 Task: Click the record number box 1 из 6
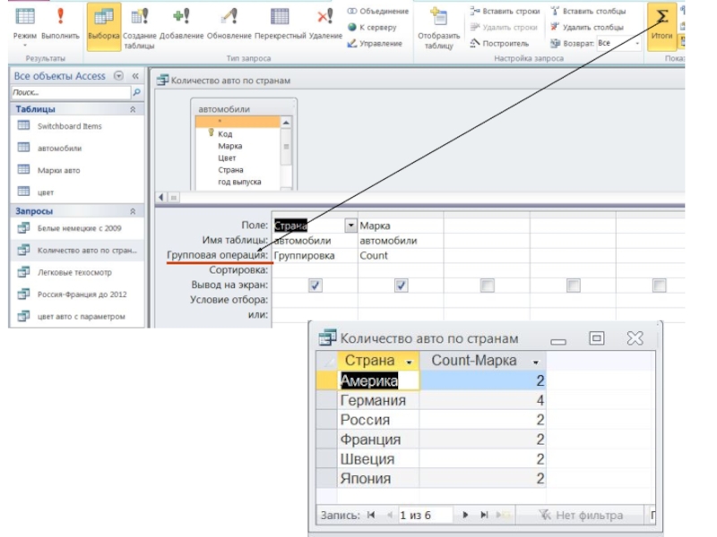tap(425, 516)
